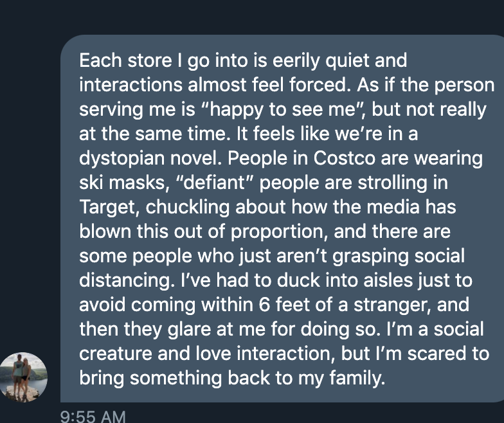Click the 9:55 AM message timestamp
Screen dimensions: 504x423
click(93, 416)
